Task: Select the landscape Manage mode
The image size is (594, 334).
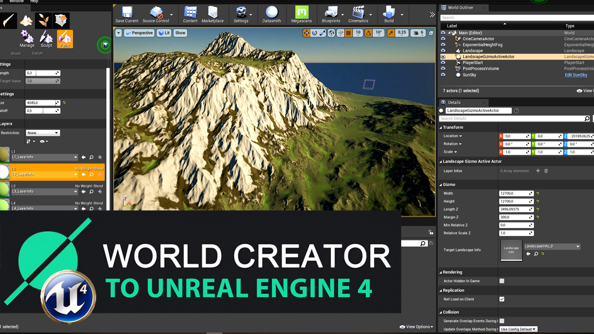Action: (27, 39)
